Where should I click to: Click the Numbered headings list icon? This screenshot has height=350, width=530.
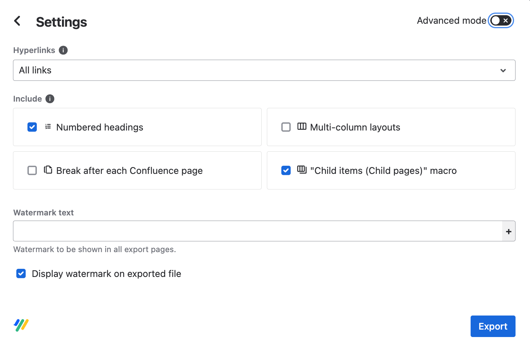coord(48,127)
